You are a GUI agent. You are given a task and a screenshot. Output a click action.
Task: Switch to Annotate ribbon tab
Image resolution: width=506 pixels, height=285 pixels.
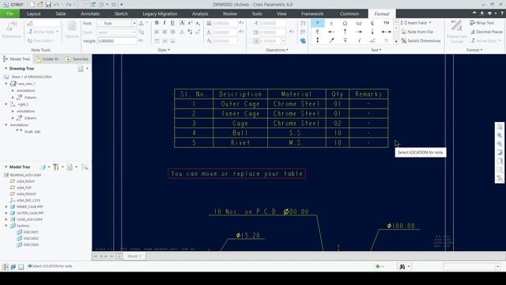point(90,13)
